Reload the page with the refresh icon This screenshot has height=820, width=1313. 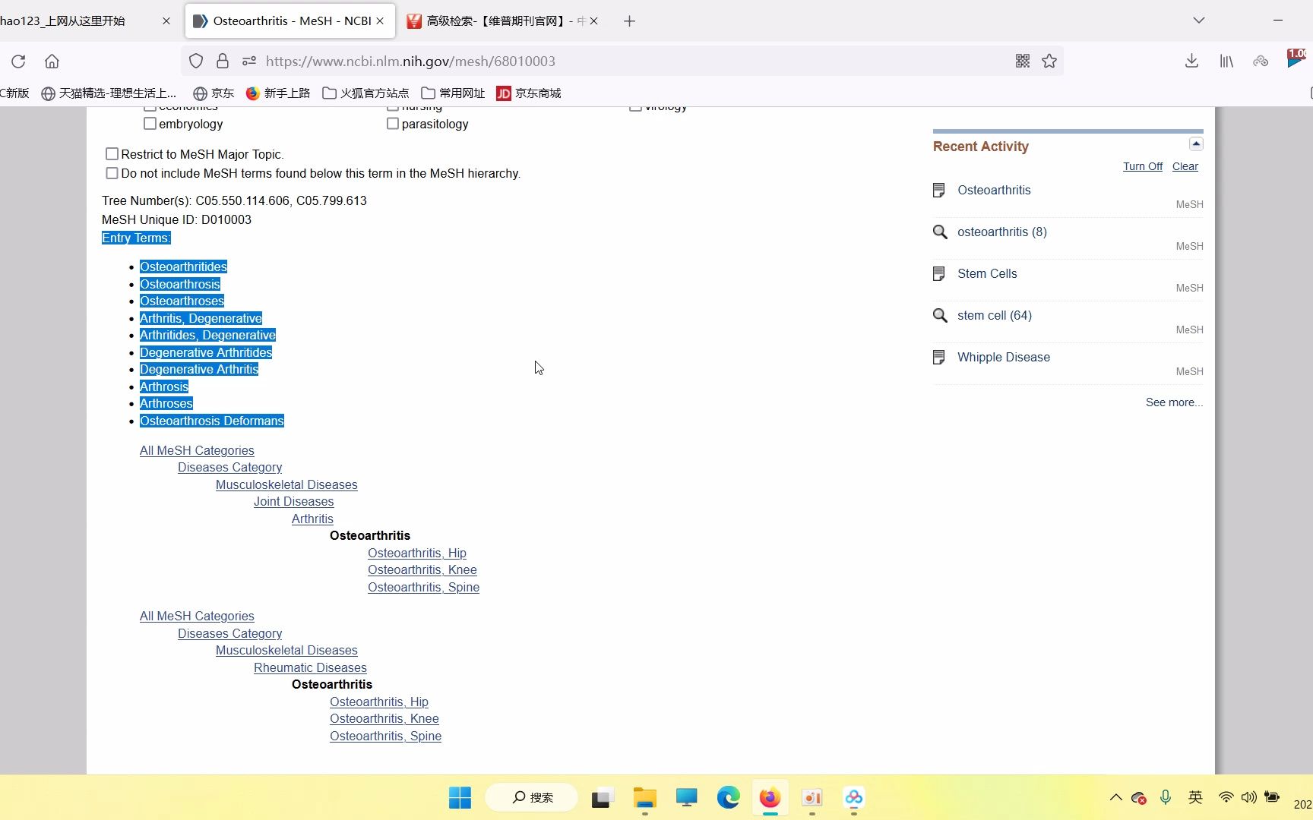[x=18, y=61]
